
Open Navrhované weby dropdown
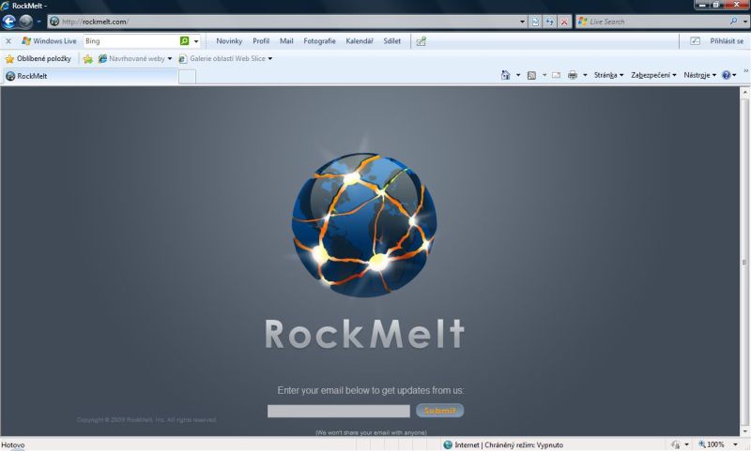point(135,58)
